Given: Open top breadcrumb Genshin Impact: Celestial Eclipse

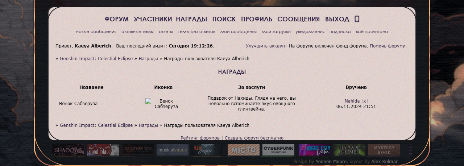Looking at the screenshot, I should tap(96, 59).
